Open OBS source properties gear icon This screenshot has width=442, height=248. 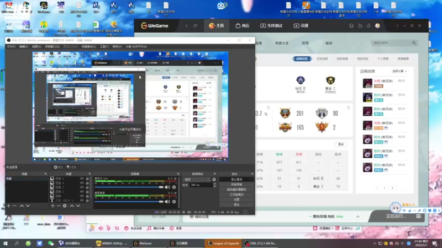tap(65, 206)
